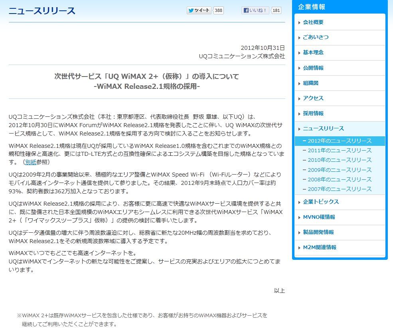This screenshot has height=328, width=393.
Task: Open 製品開発情報 sidebar item
Action: pos(318,232)
